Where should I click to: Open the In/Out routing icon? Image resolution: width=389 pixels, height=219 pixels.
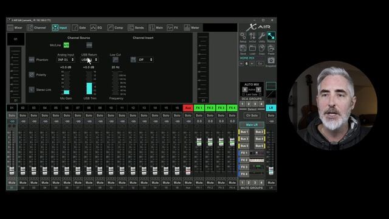pyautogui.click(x=252, y=36)
